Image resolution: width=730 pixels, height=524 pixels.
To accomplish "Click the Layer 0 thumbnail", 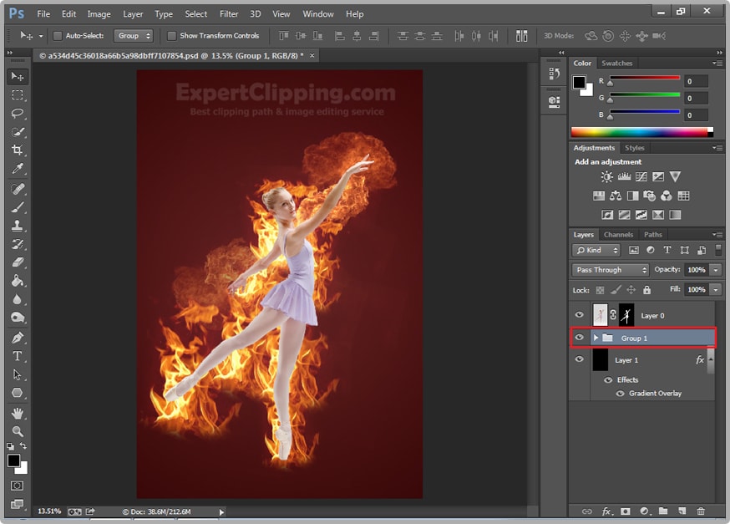I will coord(601,314).
